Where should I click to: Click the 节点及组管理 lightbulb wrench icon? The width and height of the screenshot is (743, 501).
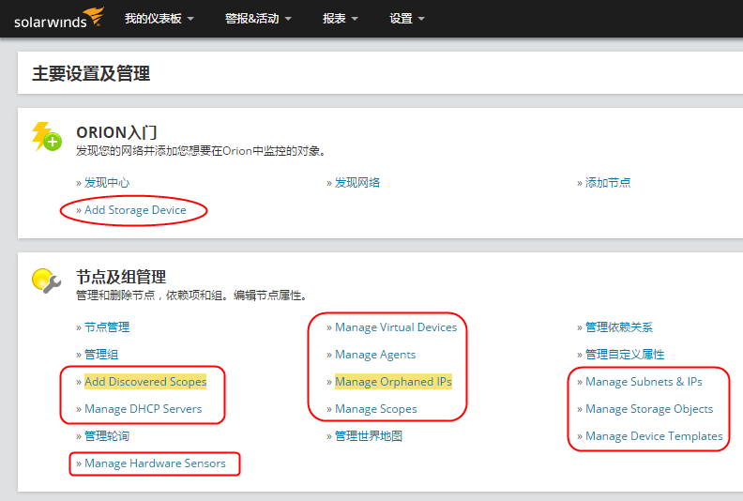(x=47, y=281)
